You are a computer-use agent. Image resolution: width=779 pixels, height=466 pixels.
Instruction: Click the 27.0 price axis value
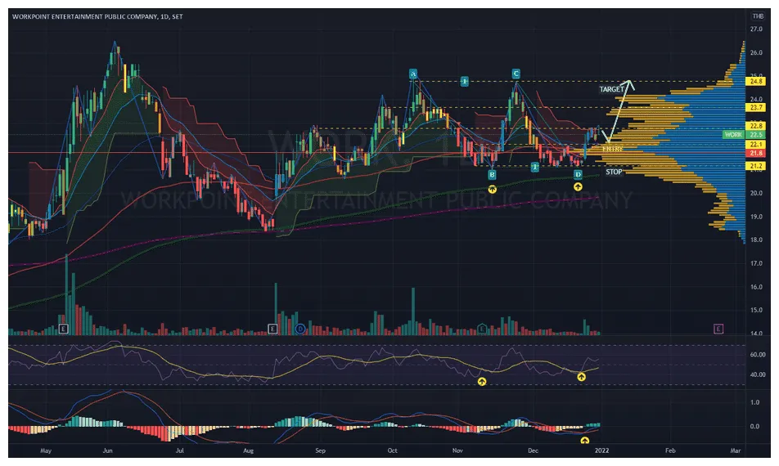click(756, 29)
